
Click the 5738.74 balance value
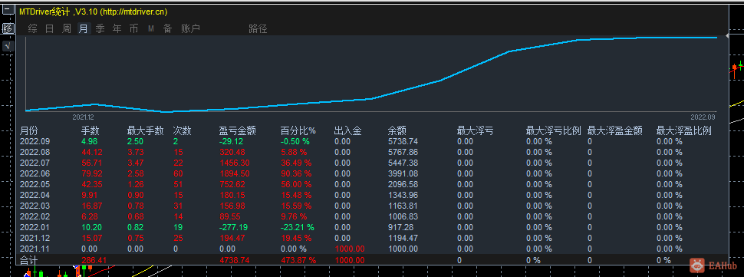403,141
